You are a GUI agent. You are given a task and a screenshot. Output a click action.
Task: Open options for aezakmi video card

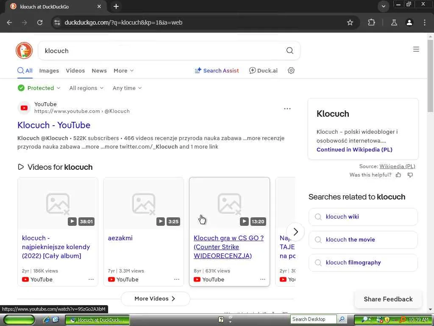(177, 279)
